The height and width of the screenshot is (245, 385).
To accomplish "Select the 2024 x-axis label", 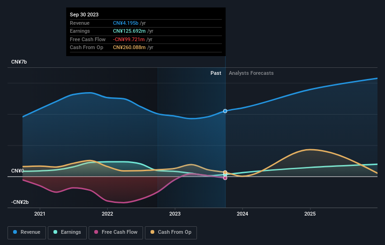I will click(x=242, y=214).
